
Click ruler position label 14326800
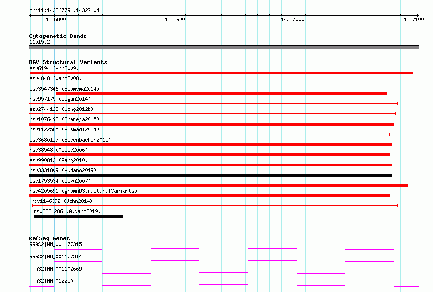54,19
